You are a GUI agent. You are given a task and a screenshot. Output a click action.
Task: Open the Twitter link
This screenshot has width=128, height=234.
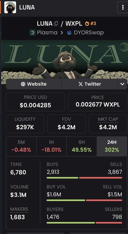[90, 84]
